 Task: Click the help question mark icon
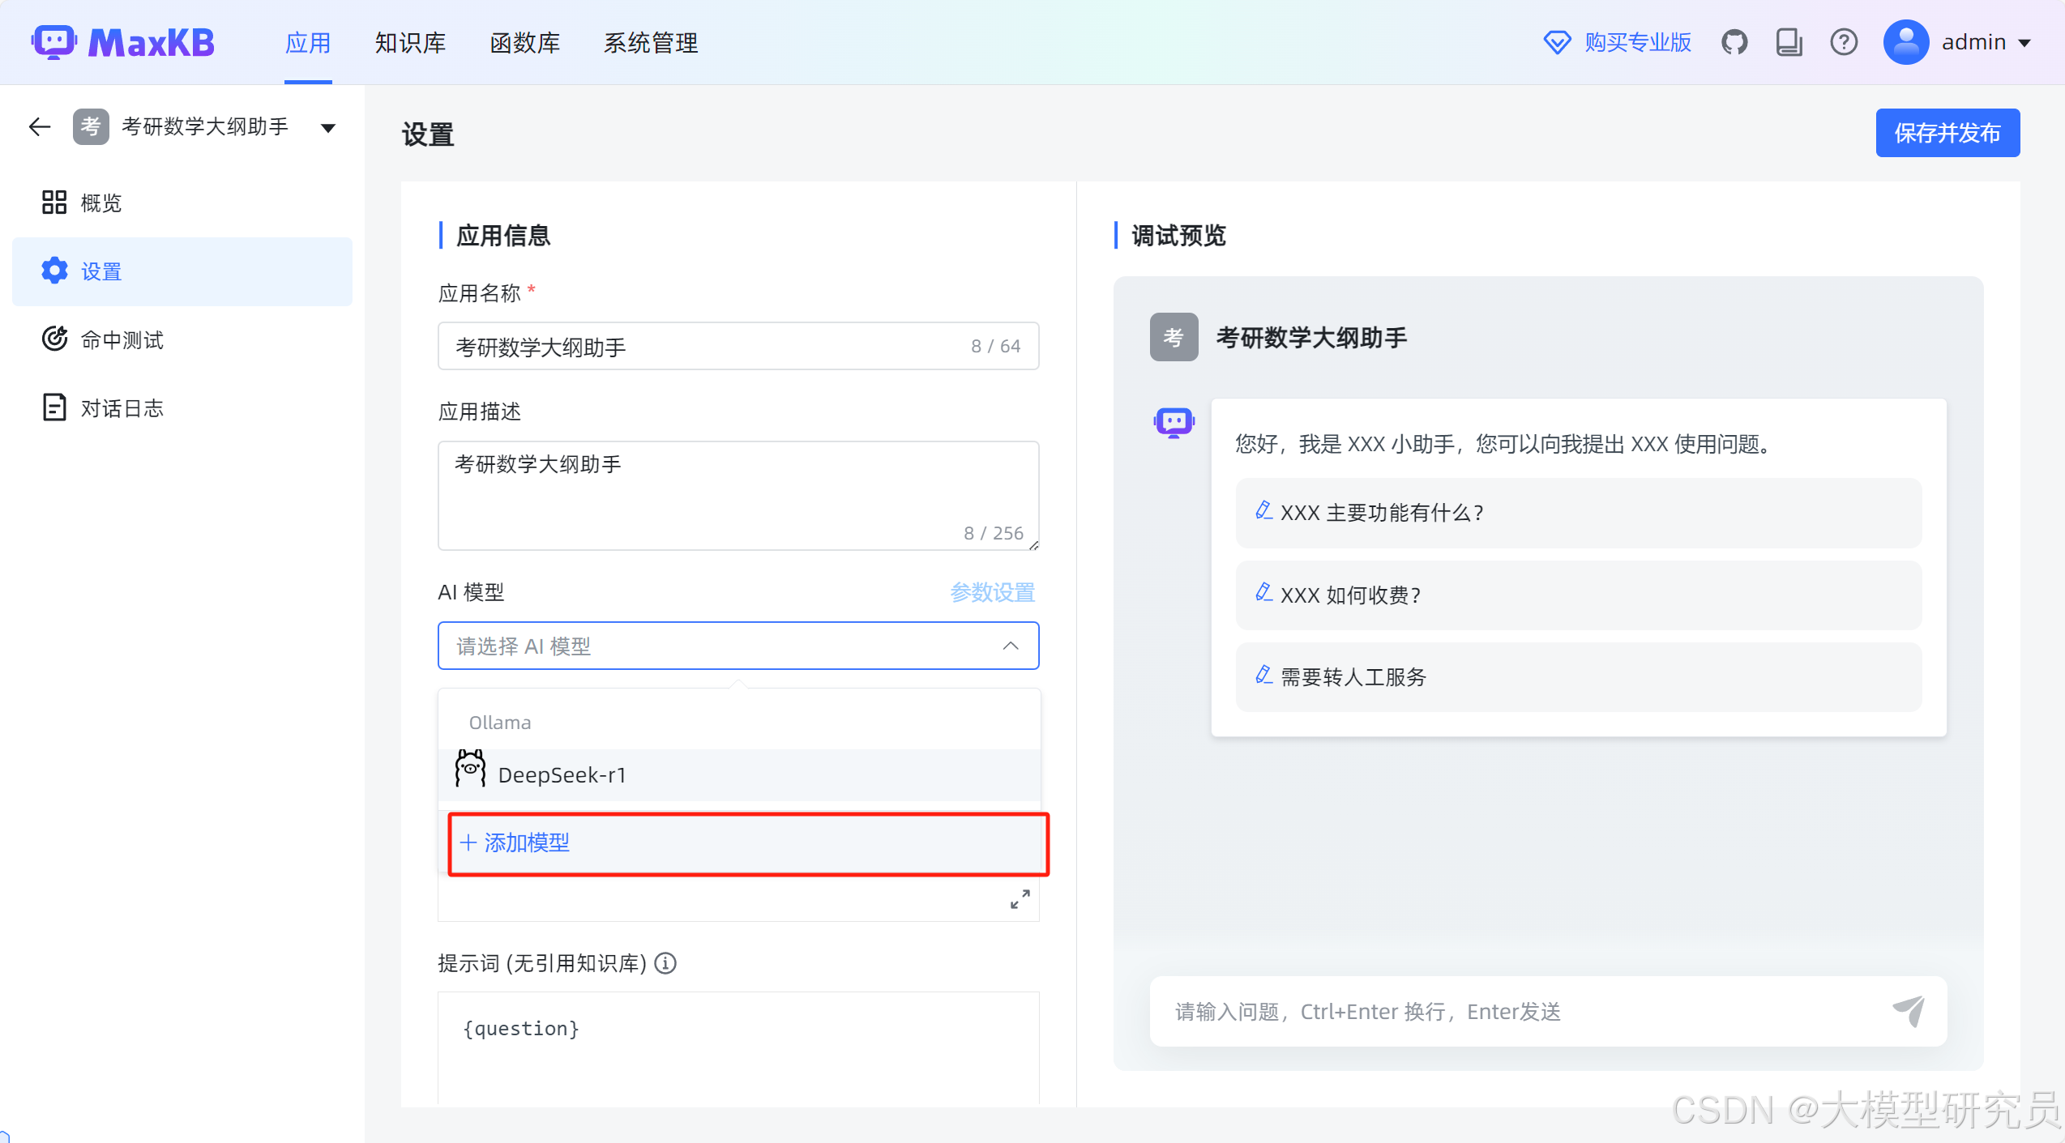(1844, 42)
